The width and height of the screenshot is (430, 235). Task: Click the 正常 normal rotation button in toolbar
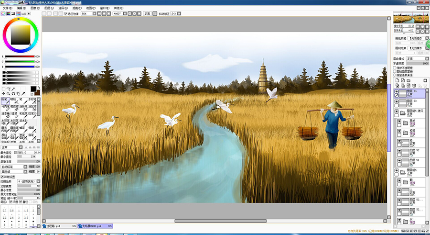[147, 14]
